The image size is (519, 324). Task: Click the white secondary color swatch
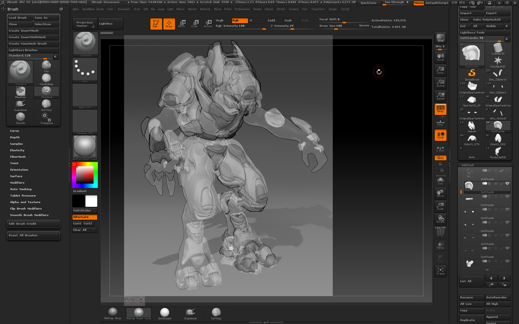tap(91, 201)
